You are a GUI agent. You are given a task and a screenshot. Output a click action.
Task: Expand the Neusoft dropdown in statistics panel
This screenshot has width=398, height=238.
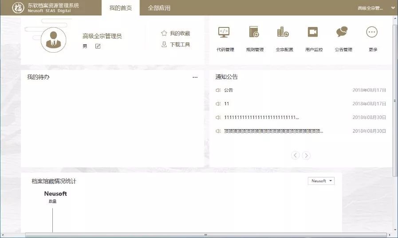[321, 181]
